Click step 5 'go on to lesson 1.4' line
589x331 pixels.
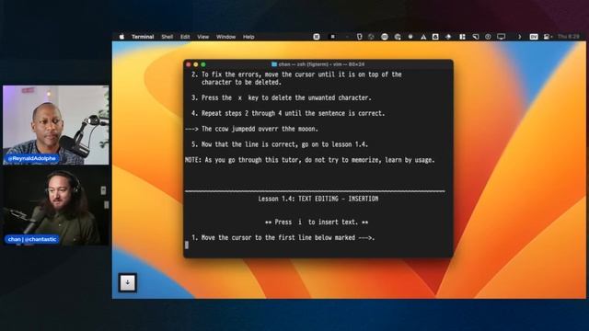280,144
